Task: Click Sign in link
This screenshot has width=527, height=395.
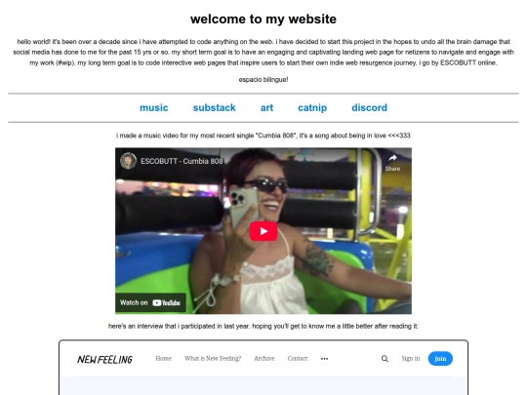Action: (410, 358)
